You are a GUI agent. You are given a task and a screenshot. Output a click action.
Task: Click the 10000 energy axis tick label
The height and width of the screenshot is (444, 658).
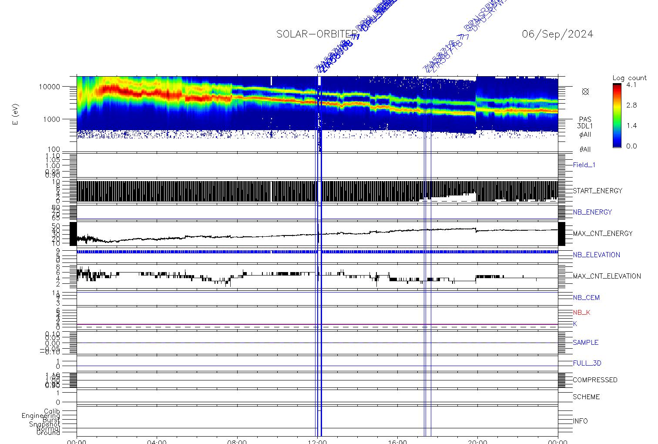pos(49,87)
